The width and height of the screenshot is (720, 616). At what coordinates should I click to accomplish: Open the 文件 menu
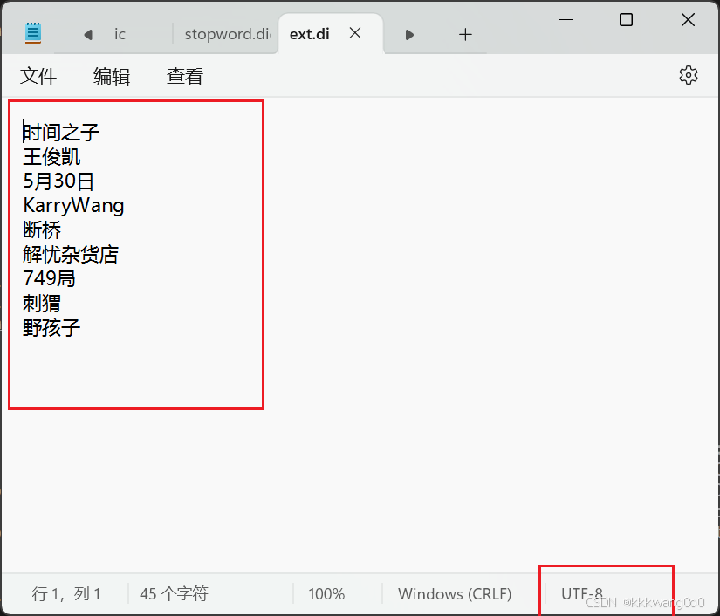coord(38,76)
